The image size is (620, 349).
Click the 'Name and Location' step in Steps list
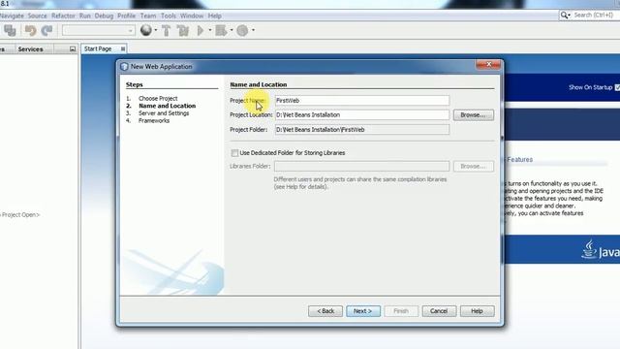(x=167, y=106)
